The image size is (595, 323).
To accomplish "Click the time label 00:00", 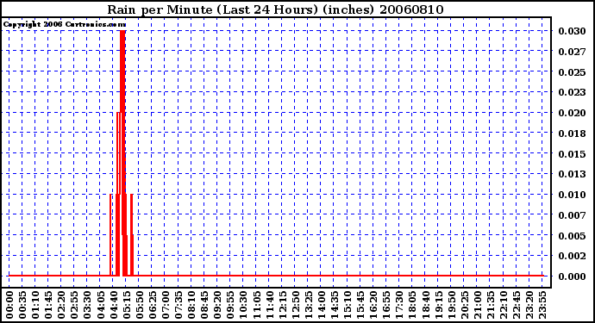I will tap(9, 305).
